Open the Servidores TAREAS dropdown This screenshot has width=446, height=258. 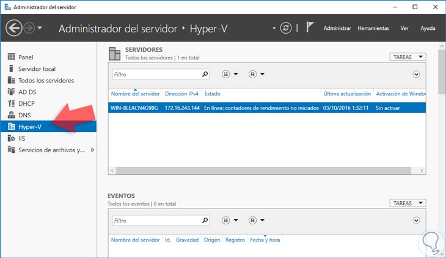(408, 57)
